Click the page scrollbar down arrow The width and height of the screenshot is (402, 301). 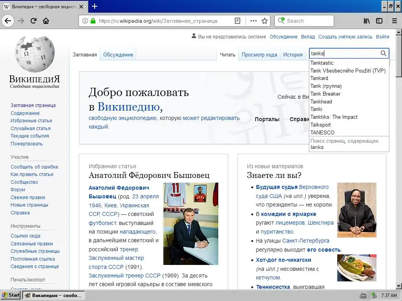pyautogui.click(x=399, y=286)
